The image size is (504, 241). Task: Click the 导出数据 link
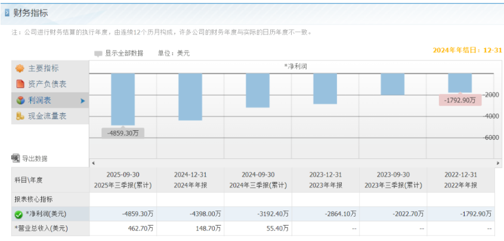pos(35,159)
